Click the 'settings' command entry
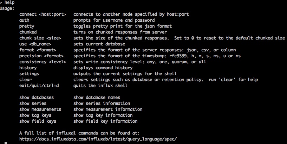 pos(29,74)
